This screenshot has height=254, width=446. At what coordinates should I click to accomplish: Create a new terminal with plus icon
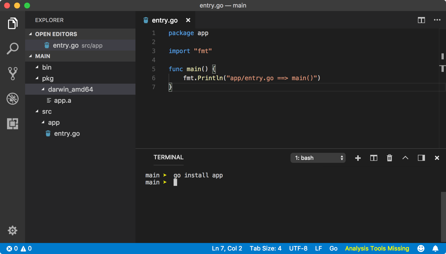(358, 158)
